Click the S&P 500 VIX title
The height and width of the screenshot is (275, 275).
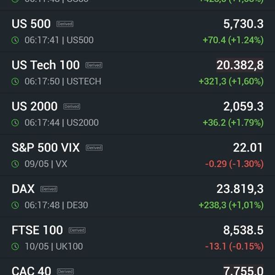(x=46, y=148)
